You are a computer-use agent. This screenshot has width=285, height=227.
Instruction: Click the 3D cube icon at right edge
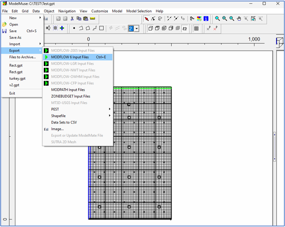pyautogui.click(x=280, y=42)
